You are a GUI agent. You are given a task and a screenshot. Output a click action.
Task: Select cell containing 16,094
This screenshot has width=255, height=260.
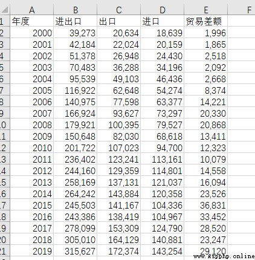pos(206,182)
